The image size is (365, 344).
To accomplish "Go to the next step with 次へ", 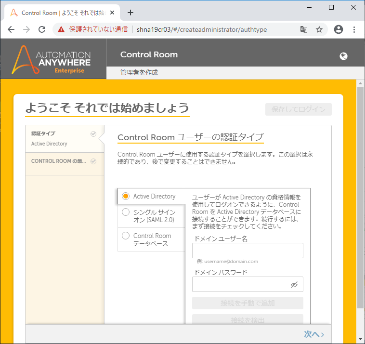I will click(314, 334).
